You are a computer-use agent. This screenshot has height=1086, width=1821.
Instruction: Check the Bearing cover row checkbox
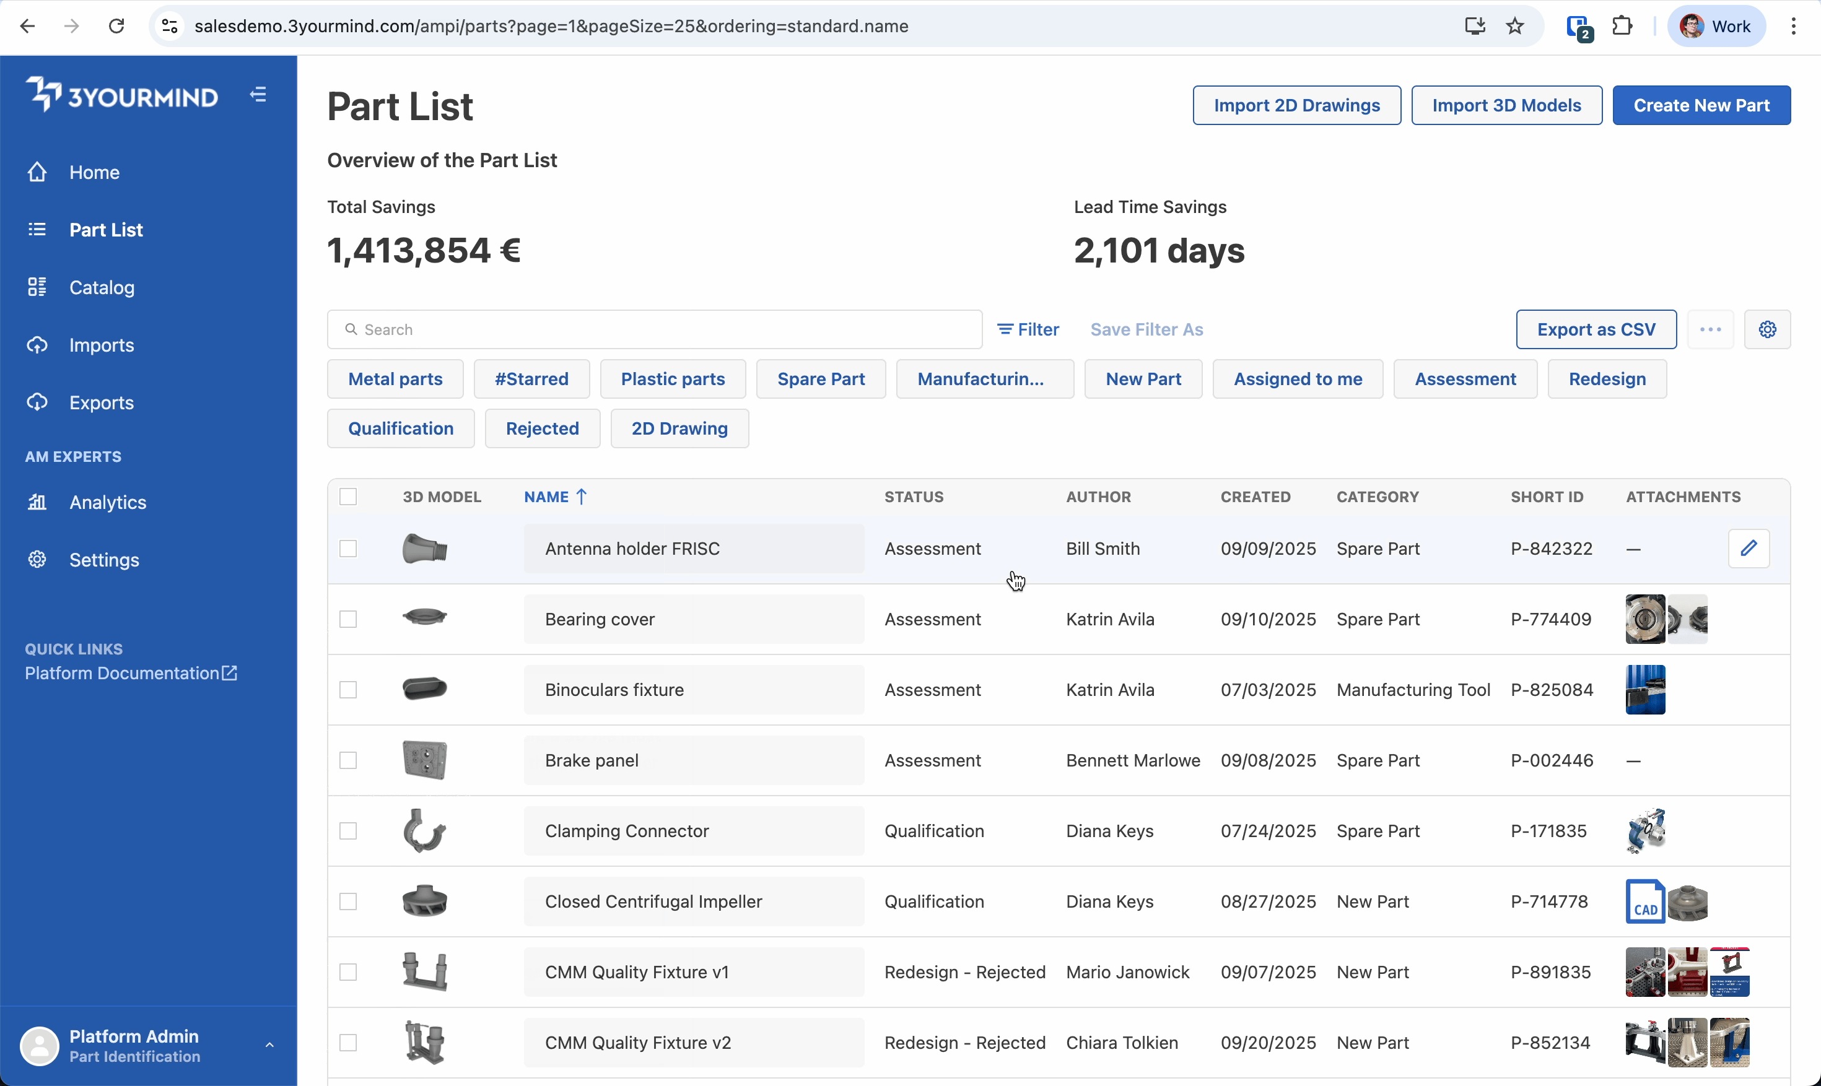(x=348, y=619)
